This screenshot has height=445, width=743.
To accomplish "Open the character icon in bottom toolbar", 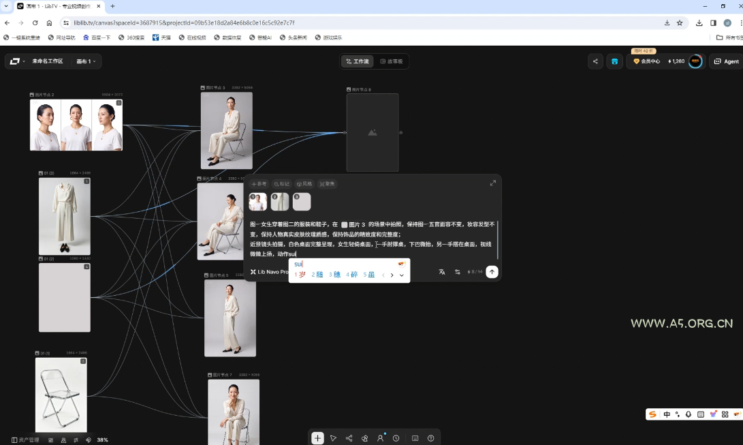I will click(380, 438).
